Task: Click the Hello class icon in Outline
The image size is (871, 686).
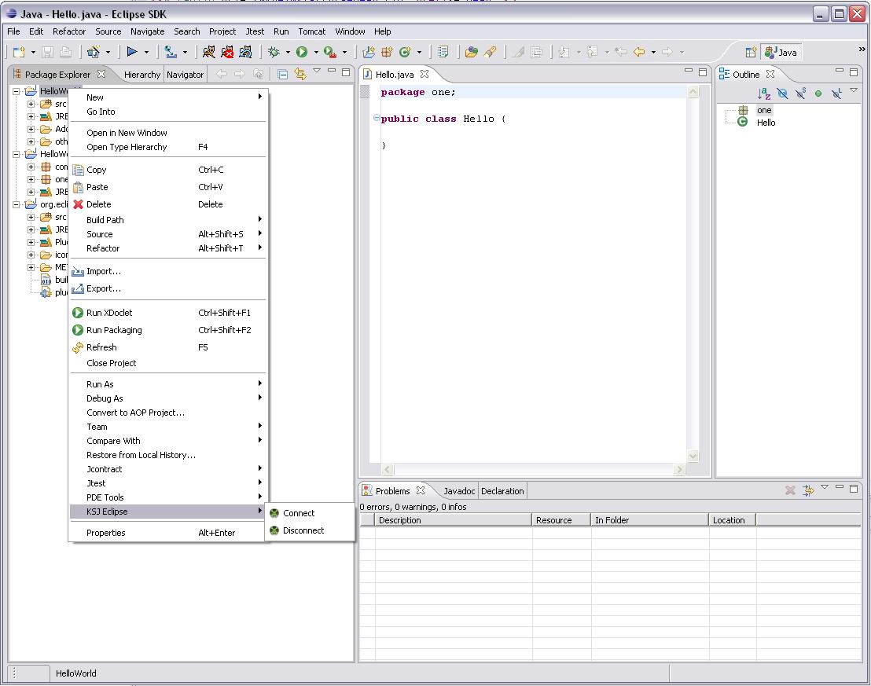Action: (743, 123)
